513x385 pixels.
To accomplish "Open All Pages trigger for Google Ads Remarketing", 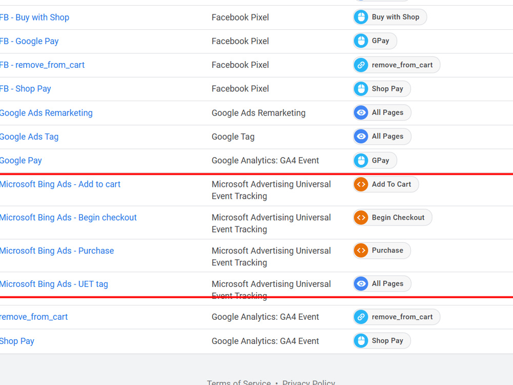I will coord(382,112).
